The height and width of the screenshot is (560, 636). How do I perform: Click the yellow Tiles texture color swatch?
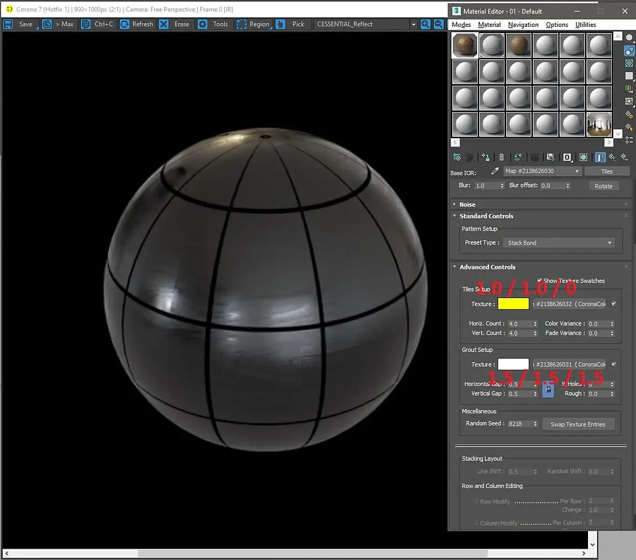point(513,304)
